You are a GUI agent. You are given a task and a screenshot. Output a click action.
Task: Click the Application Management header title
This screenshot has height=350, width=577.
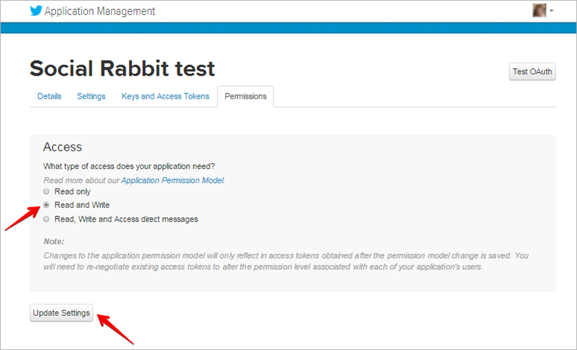pos(99,11)
